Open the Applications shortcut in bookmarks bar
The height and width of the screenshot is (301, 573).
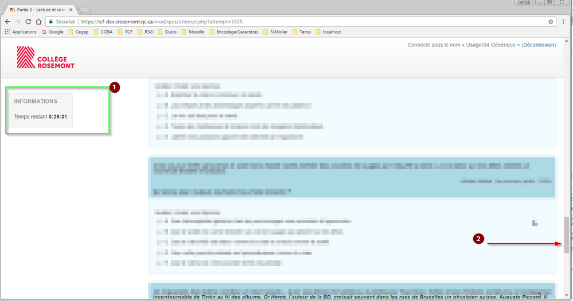[21, 32]
